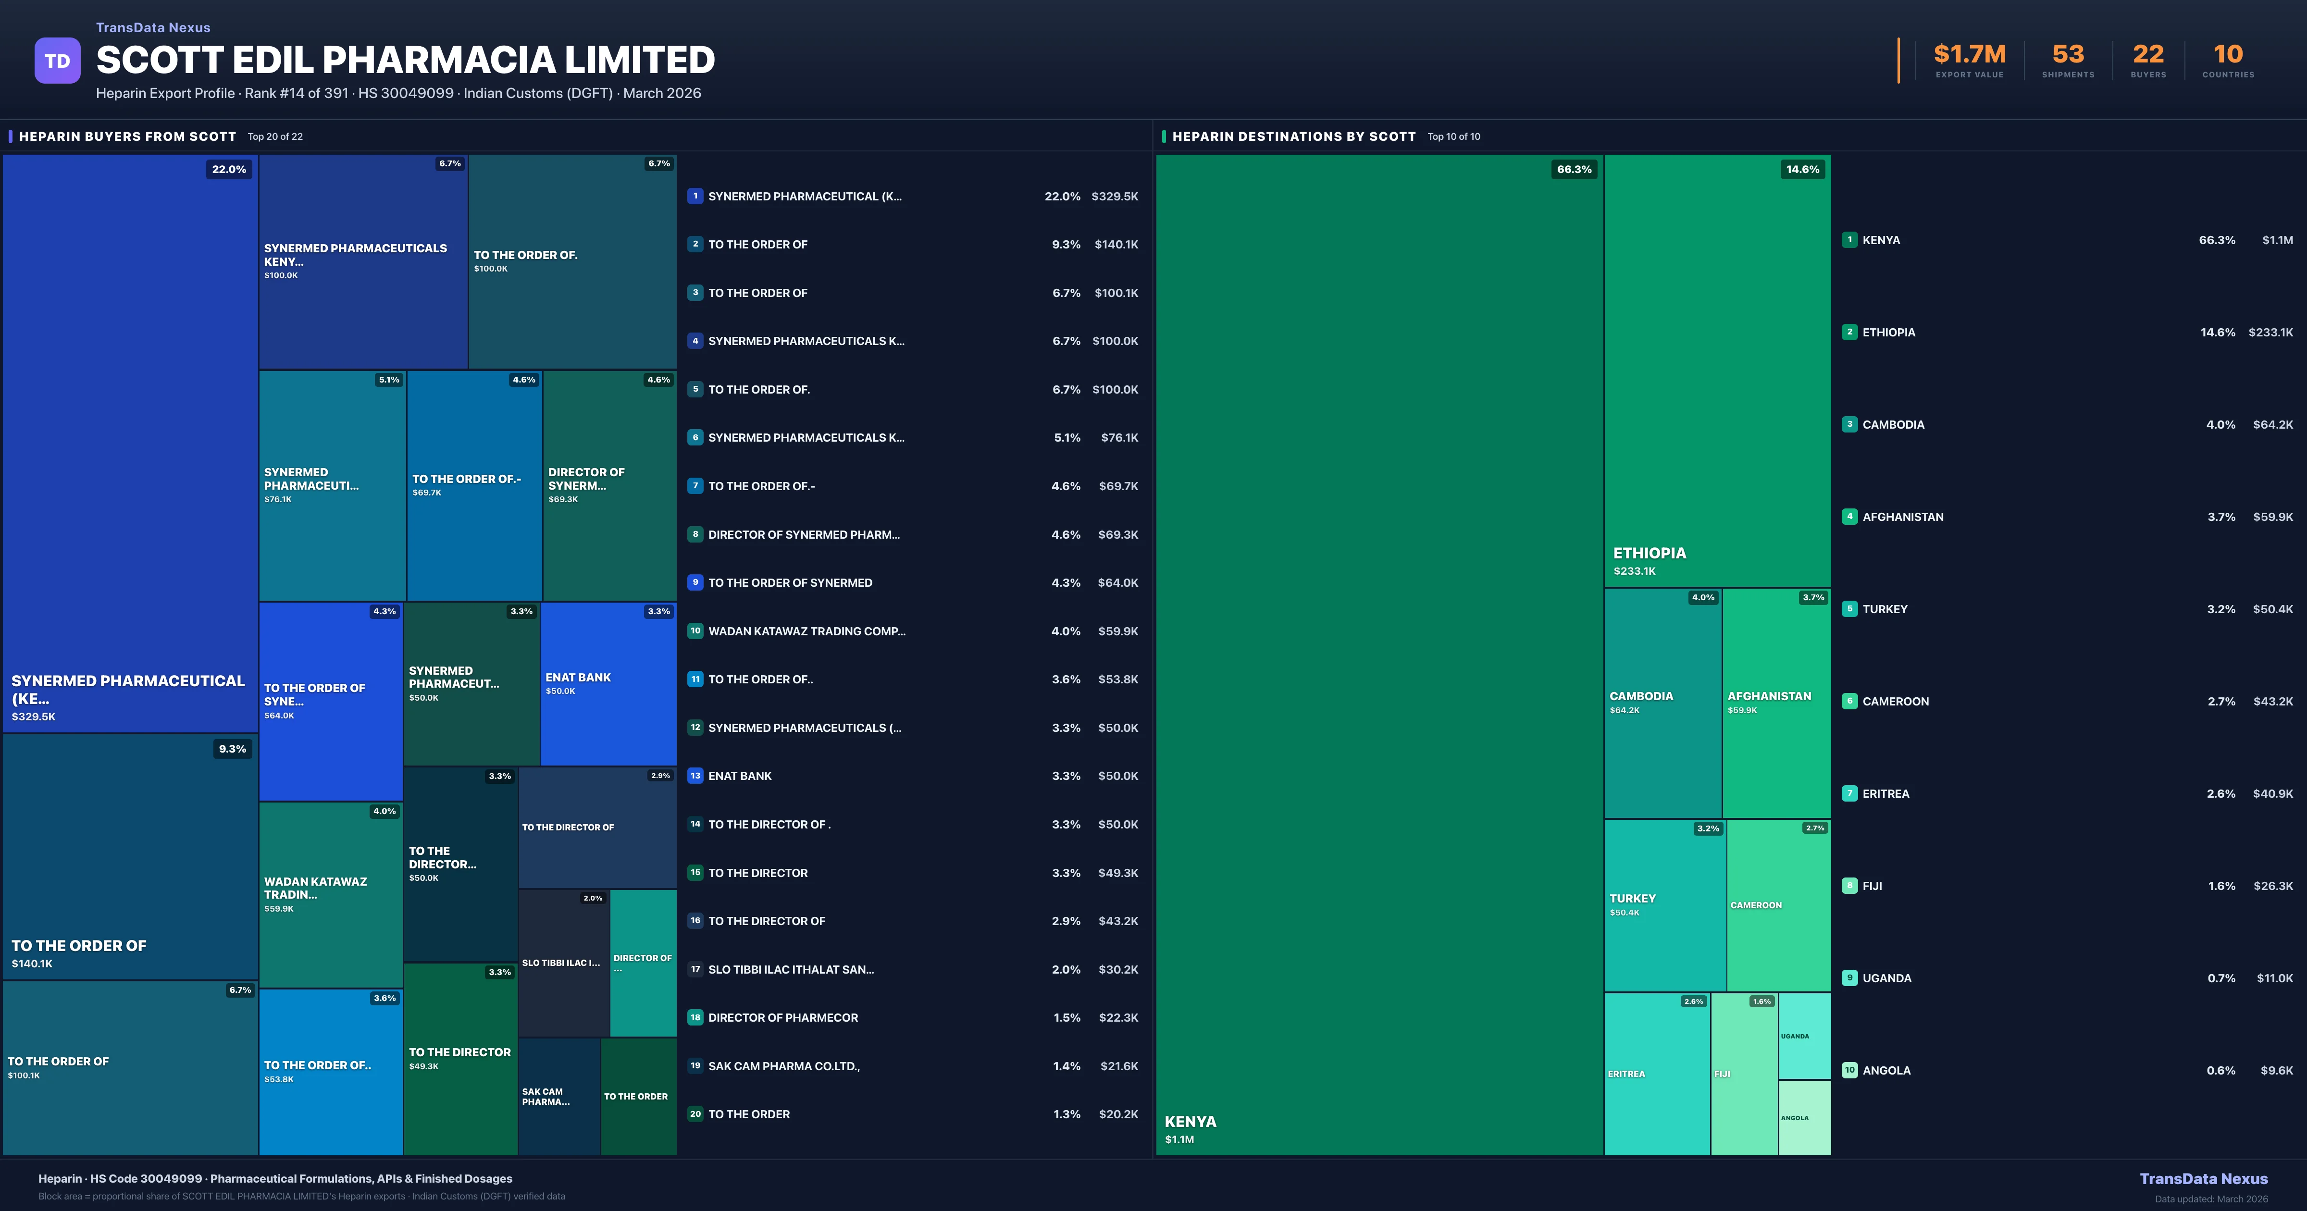Screen dimensions: 2307x1211
Task: Click rank badge 1 next to KENYA
Action: point(1849,240)
